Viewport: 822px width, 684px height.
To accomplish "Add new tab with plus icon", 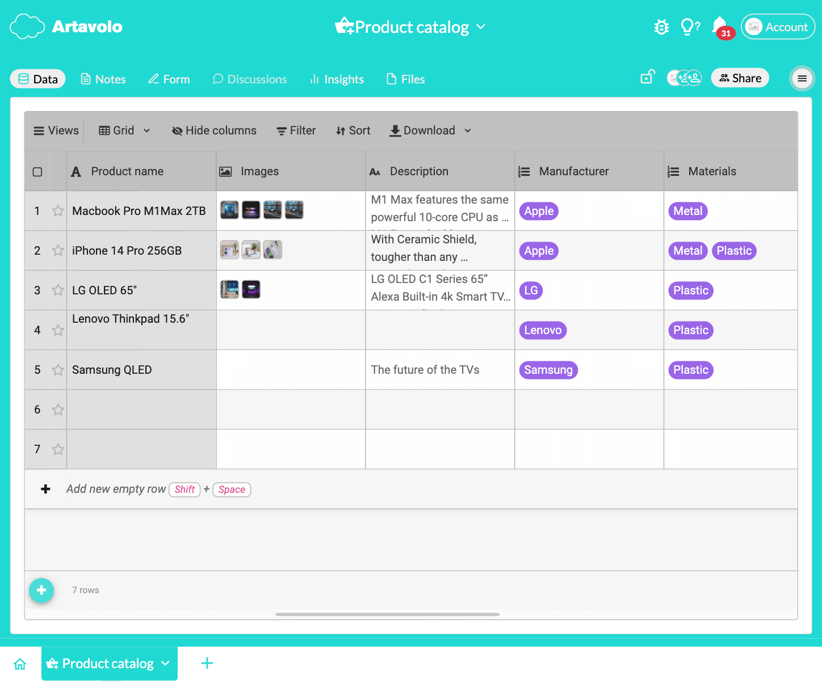I will coord(207,663).
